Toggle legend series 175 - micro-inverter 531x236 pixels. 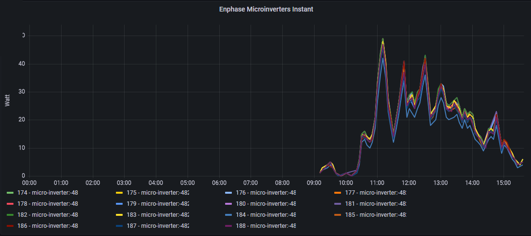point(157,193)
